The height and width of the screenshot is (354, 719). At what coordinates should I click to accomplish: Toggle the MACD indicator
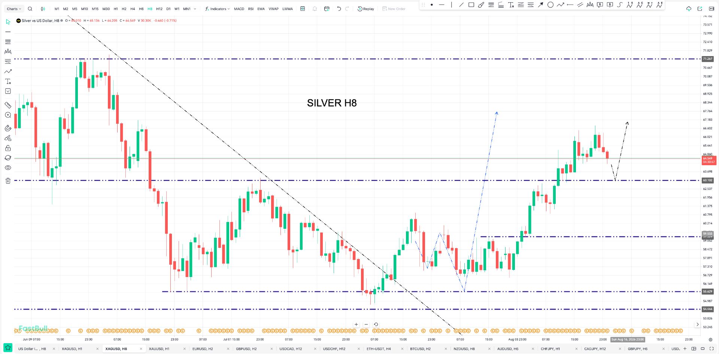coord(239,9)
